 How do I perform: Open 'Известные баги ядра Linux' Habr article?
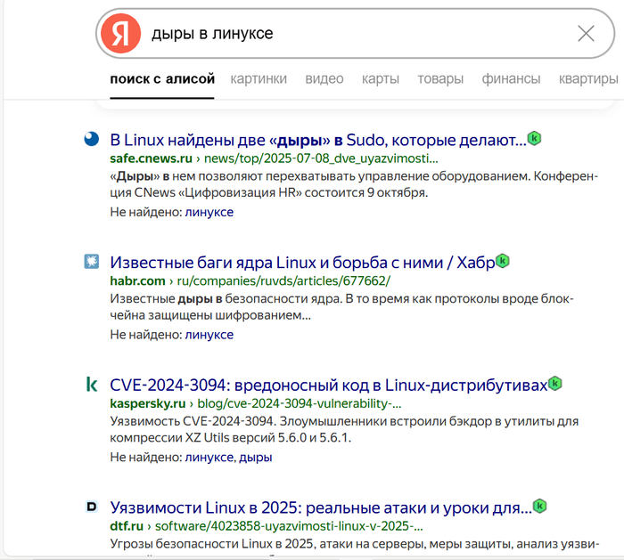point(301,263)
